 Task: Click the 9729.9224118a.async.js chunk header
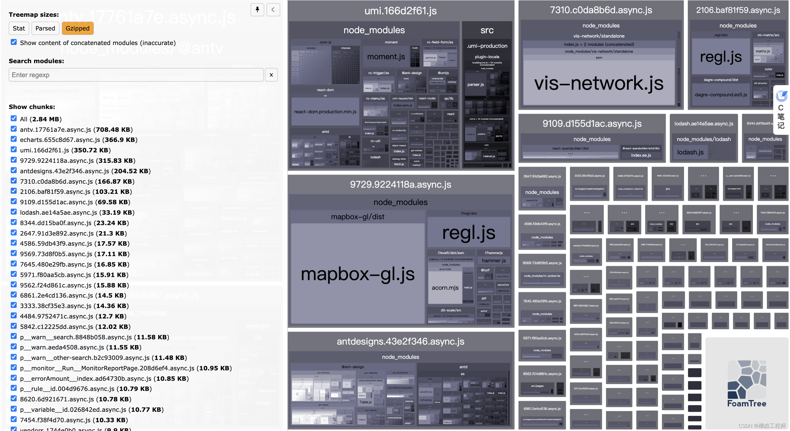point(400,184)
